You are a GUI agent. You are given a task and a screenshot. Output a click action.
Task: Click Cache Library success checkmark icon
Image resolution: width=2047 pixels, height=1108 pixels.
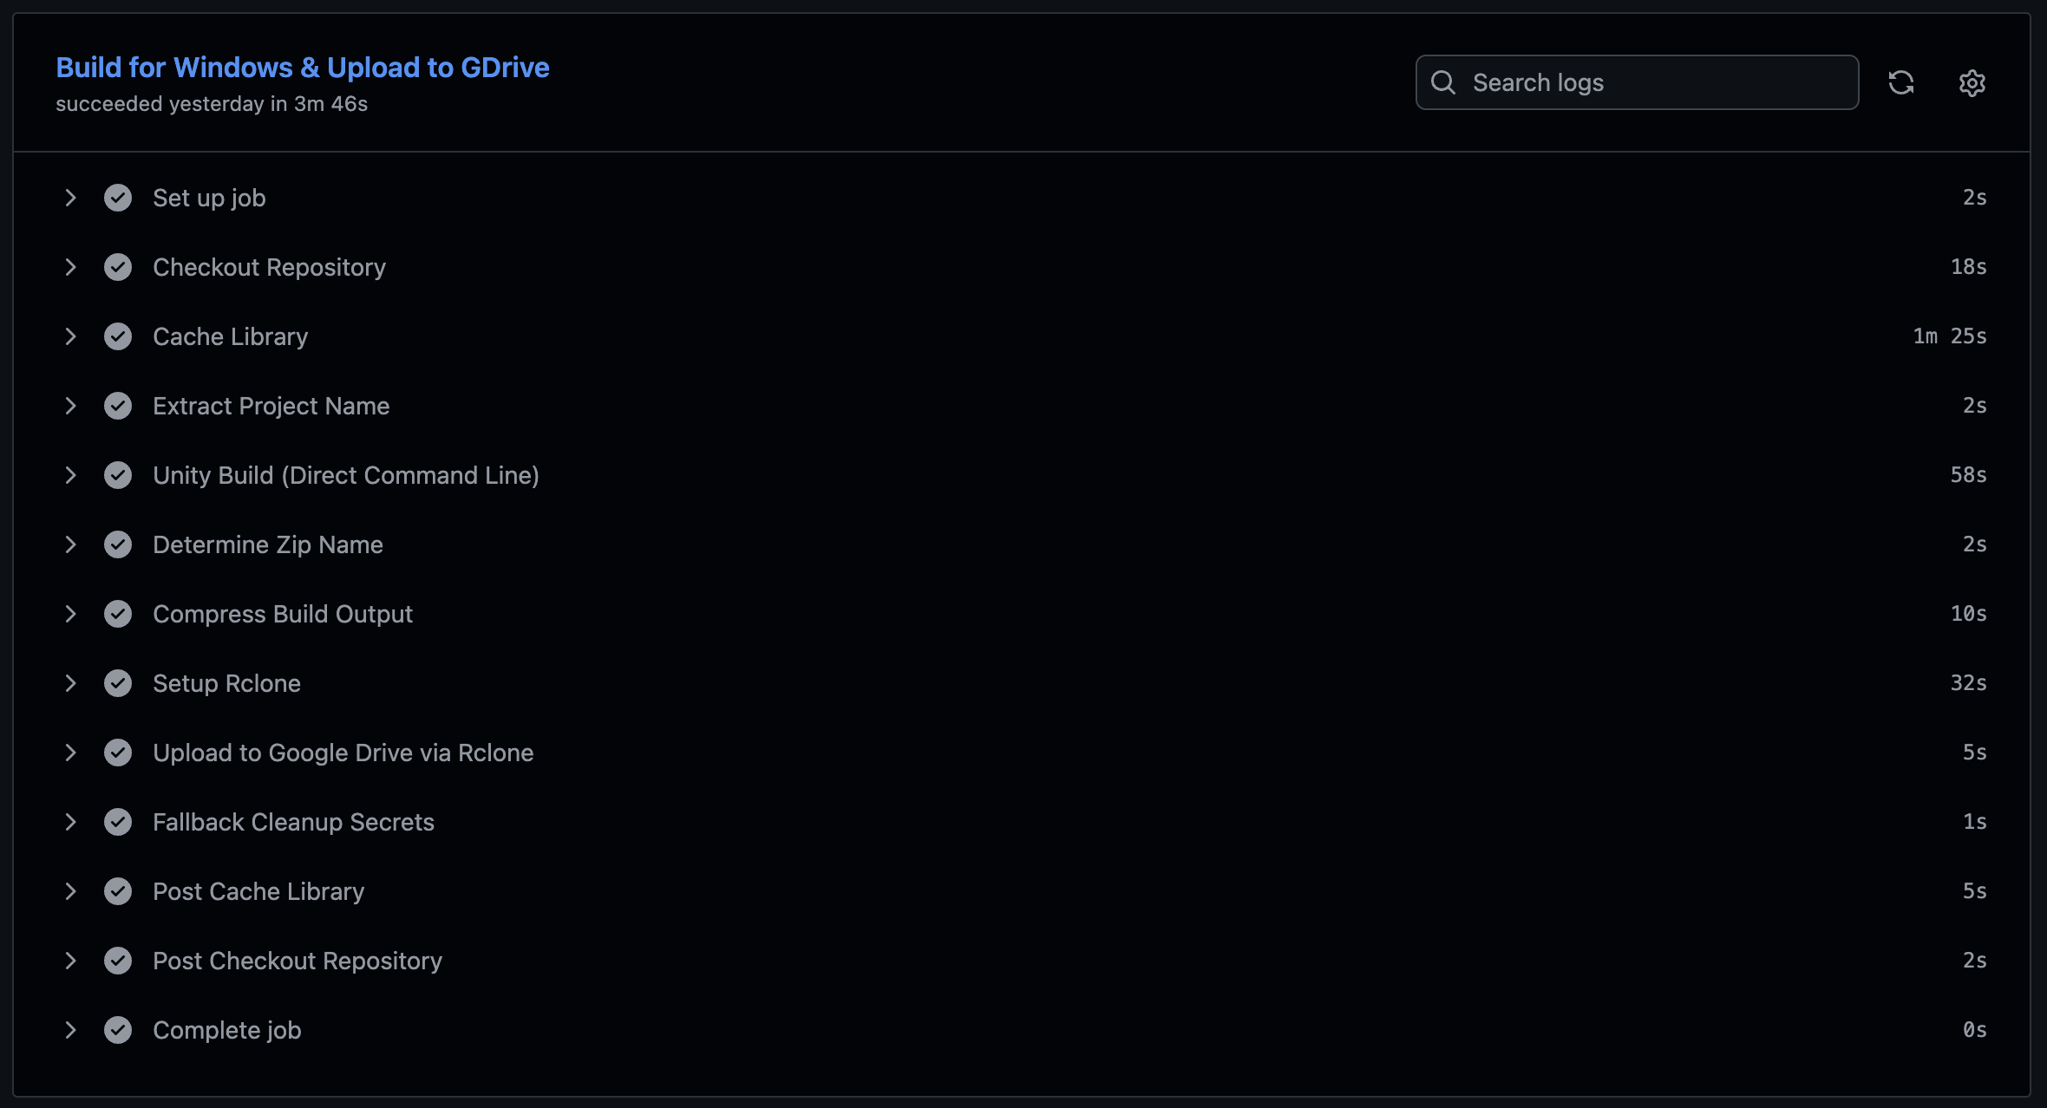[118, 336]
